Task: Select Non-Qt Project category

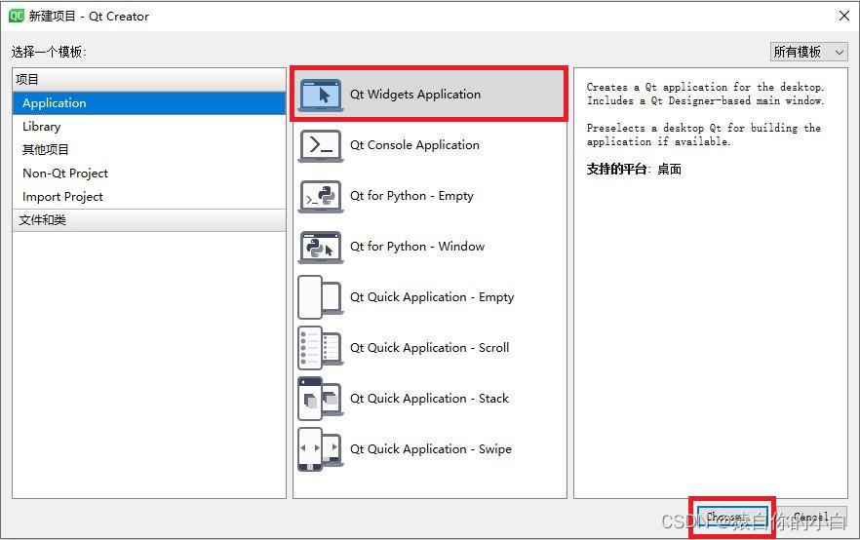Action: tap(149, 174)
